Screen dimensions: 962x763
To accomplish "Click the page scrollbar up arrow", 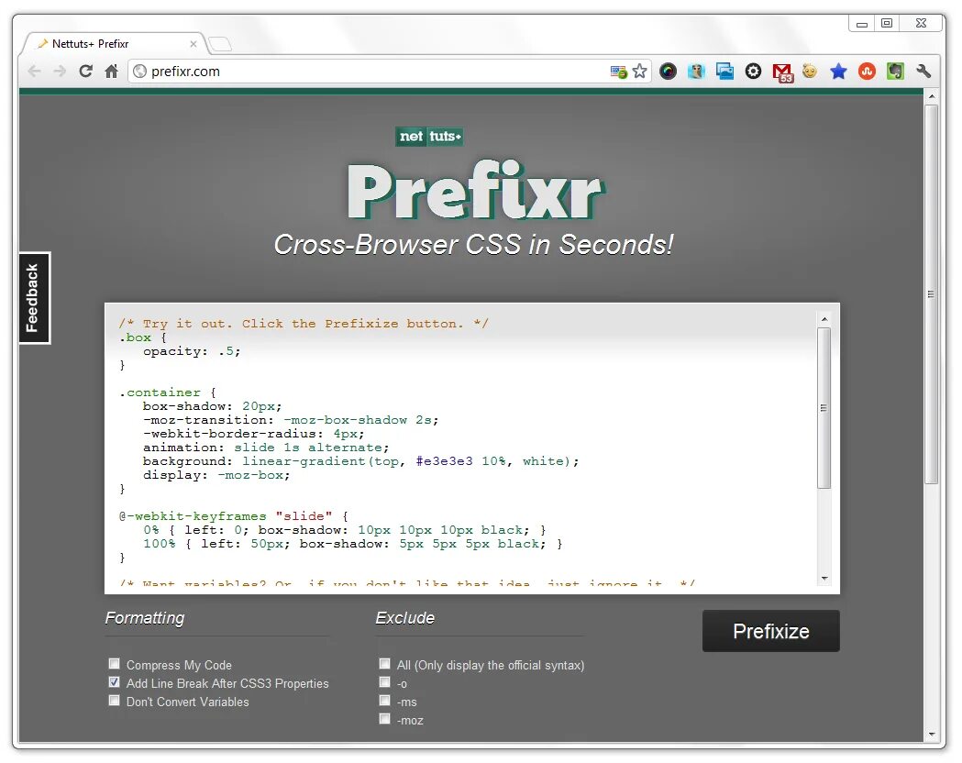I will [x=932, y=96].
